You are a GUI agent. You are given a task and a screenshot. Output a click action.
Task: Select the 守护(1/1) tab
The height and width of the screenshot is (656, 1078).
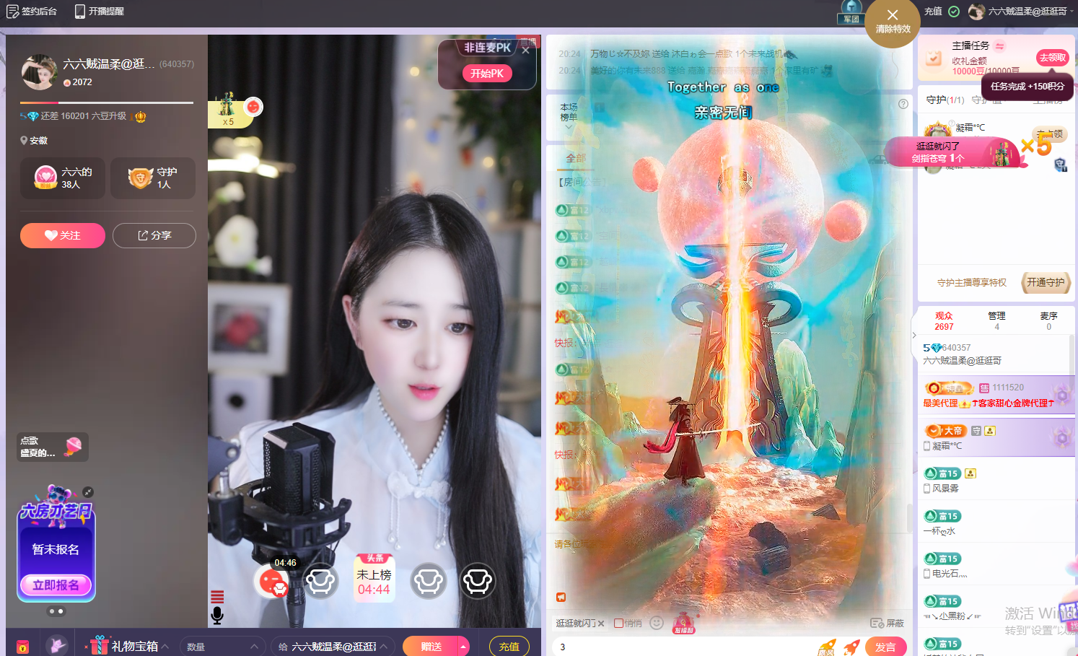click(x=945, y=100)
